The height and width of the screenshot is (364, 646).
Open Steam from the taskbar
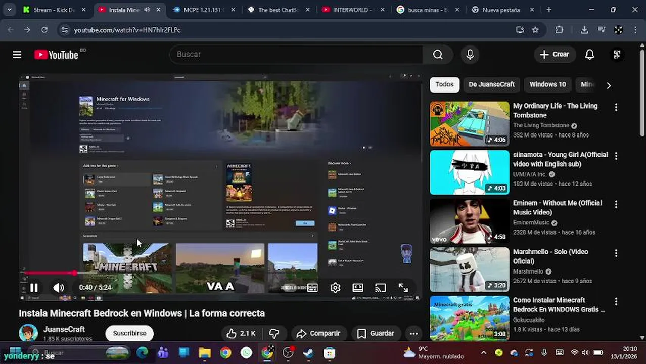[x=308, y=353]
